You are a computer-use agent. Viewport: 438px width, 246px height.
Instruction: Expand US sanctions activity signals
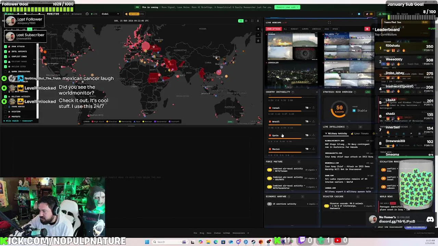tap(292, 204)
